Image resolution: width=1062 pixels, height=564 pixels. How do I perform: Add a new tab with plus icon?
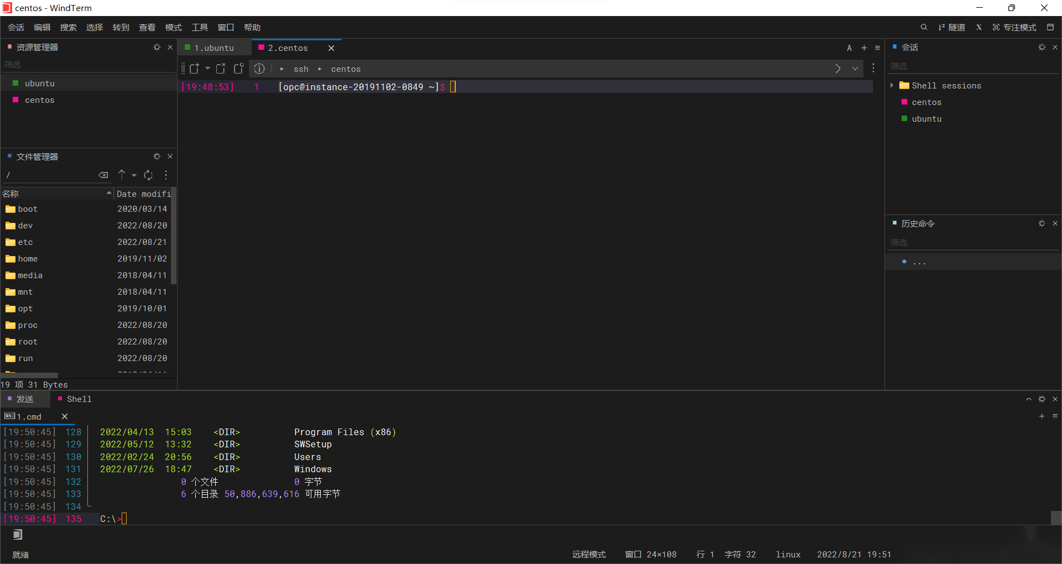(x=864, y=48)
